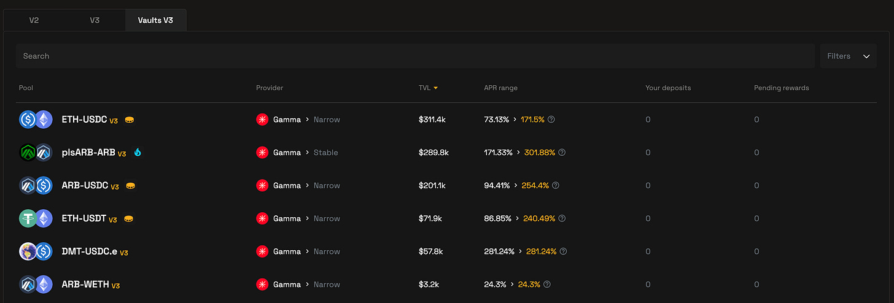This screenshot has width=894, height=303.
Task: Click the $3.2k TVL value
Action: click(x=429, y=285)
